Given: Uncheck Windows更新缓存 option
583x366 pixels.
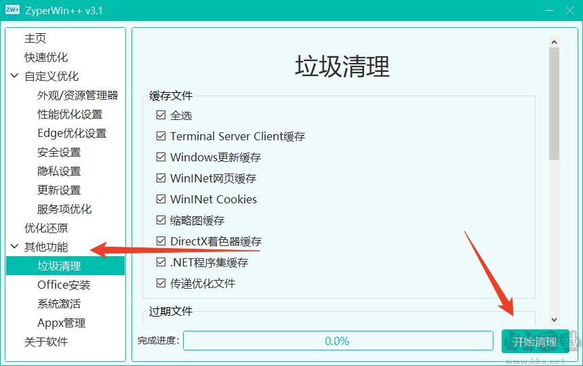Looking at the screenshot, I should tap(161, 157).
